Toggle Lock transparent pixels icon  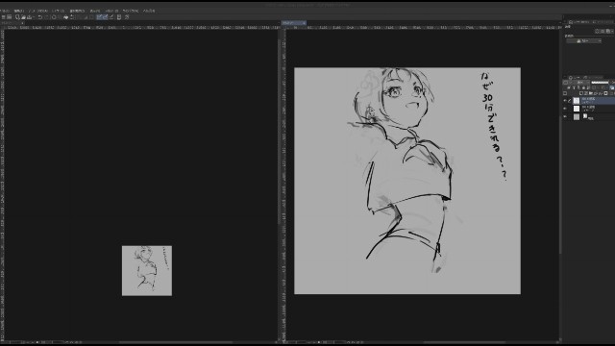coord(588,87)
